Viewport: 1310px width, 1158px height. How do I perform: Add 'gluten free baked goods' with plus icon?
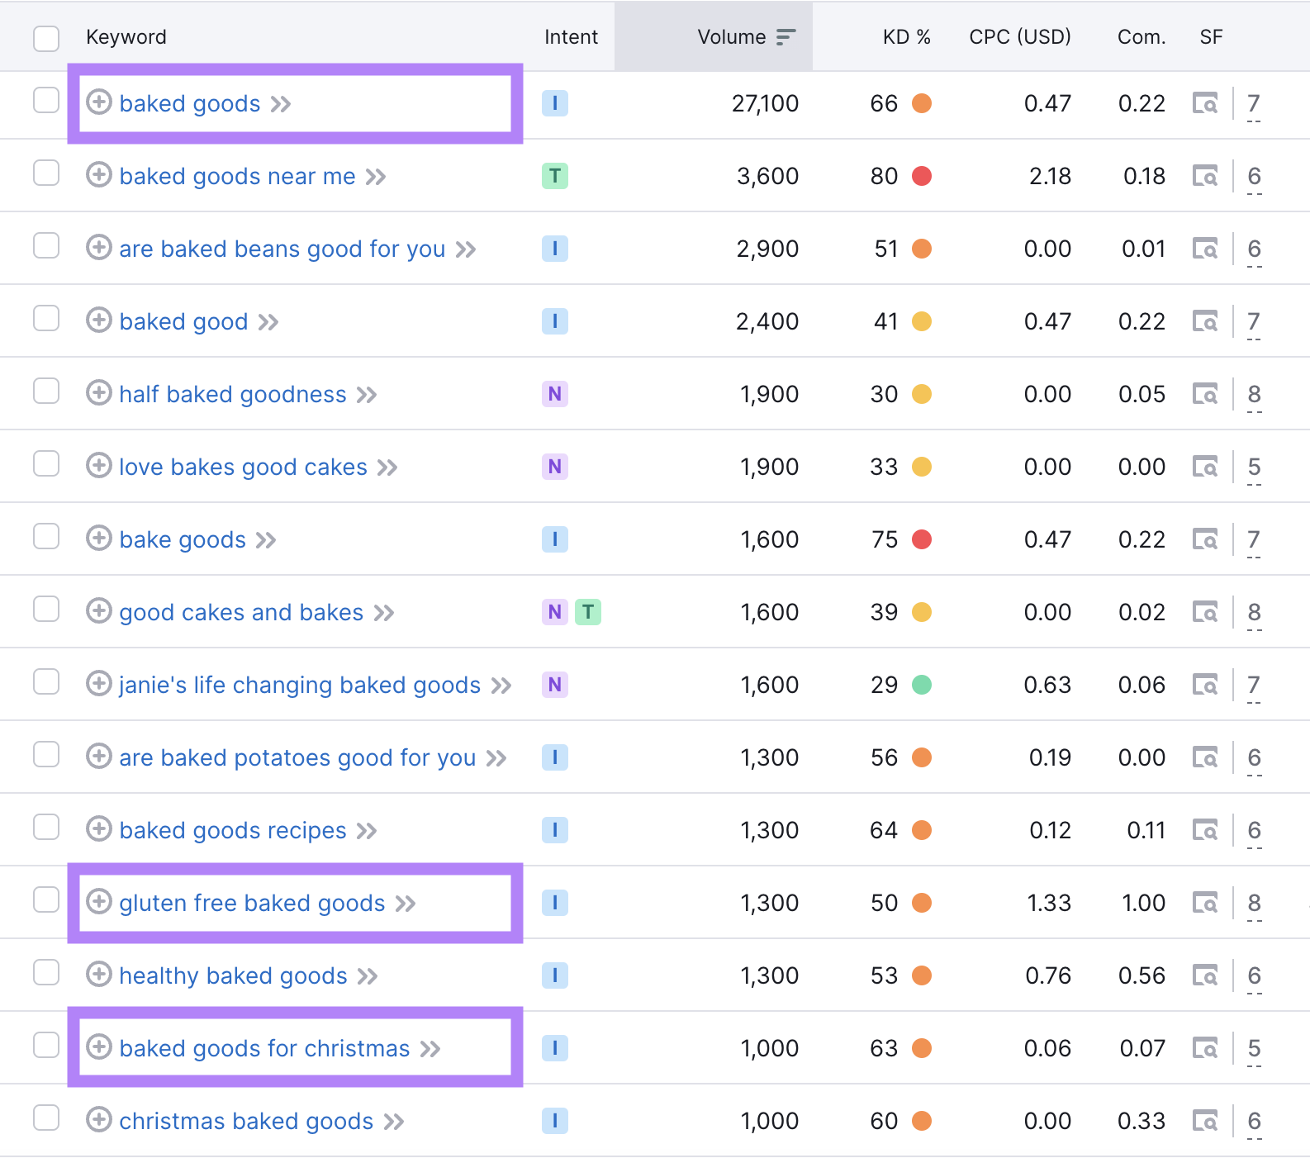coord(99,901)
